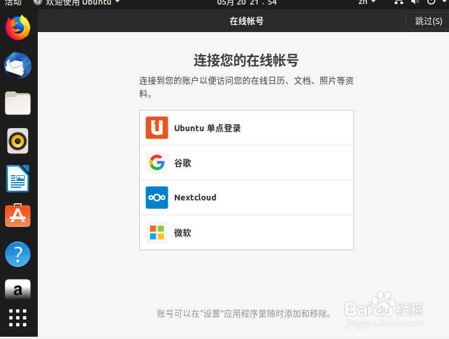Click the Google logo icon

pyautogui.click(x=157, y=163)
